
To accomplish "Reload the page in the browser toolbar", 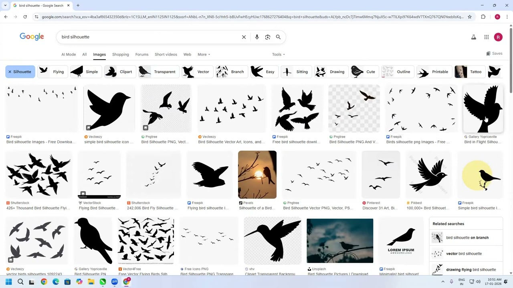I will (25, 17).
